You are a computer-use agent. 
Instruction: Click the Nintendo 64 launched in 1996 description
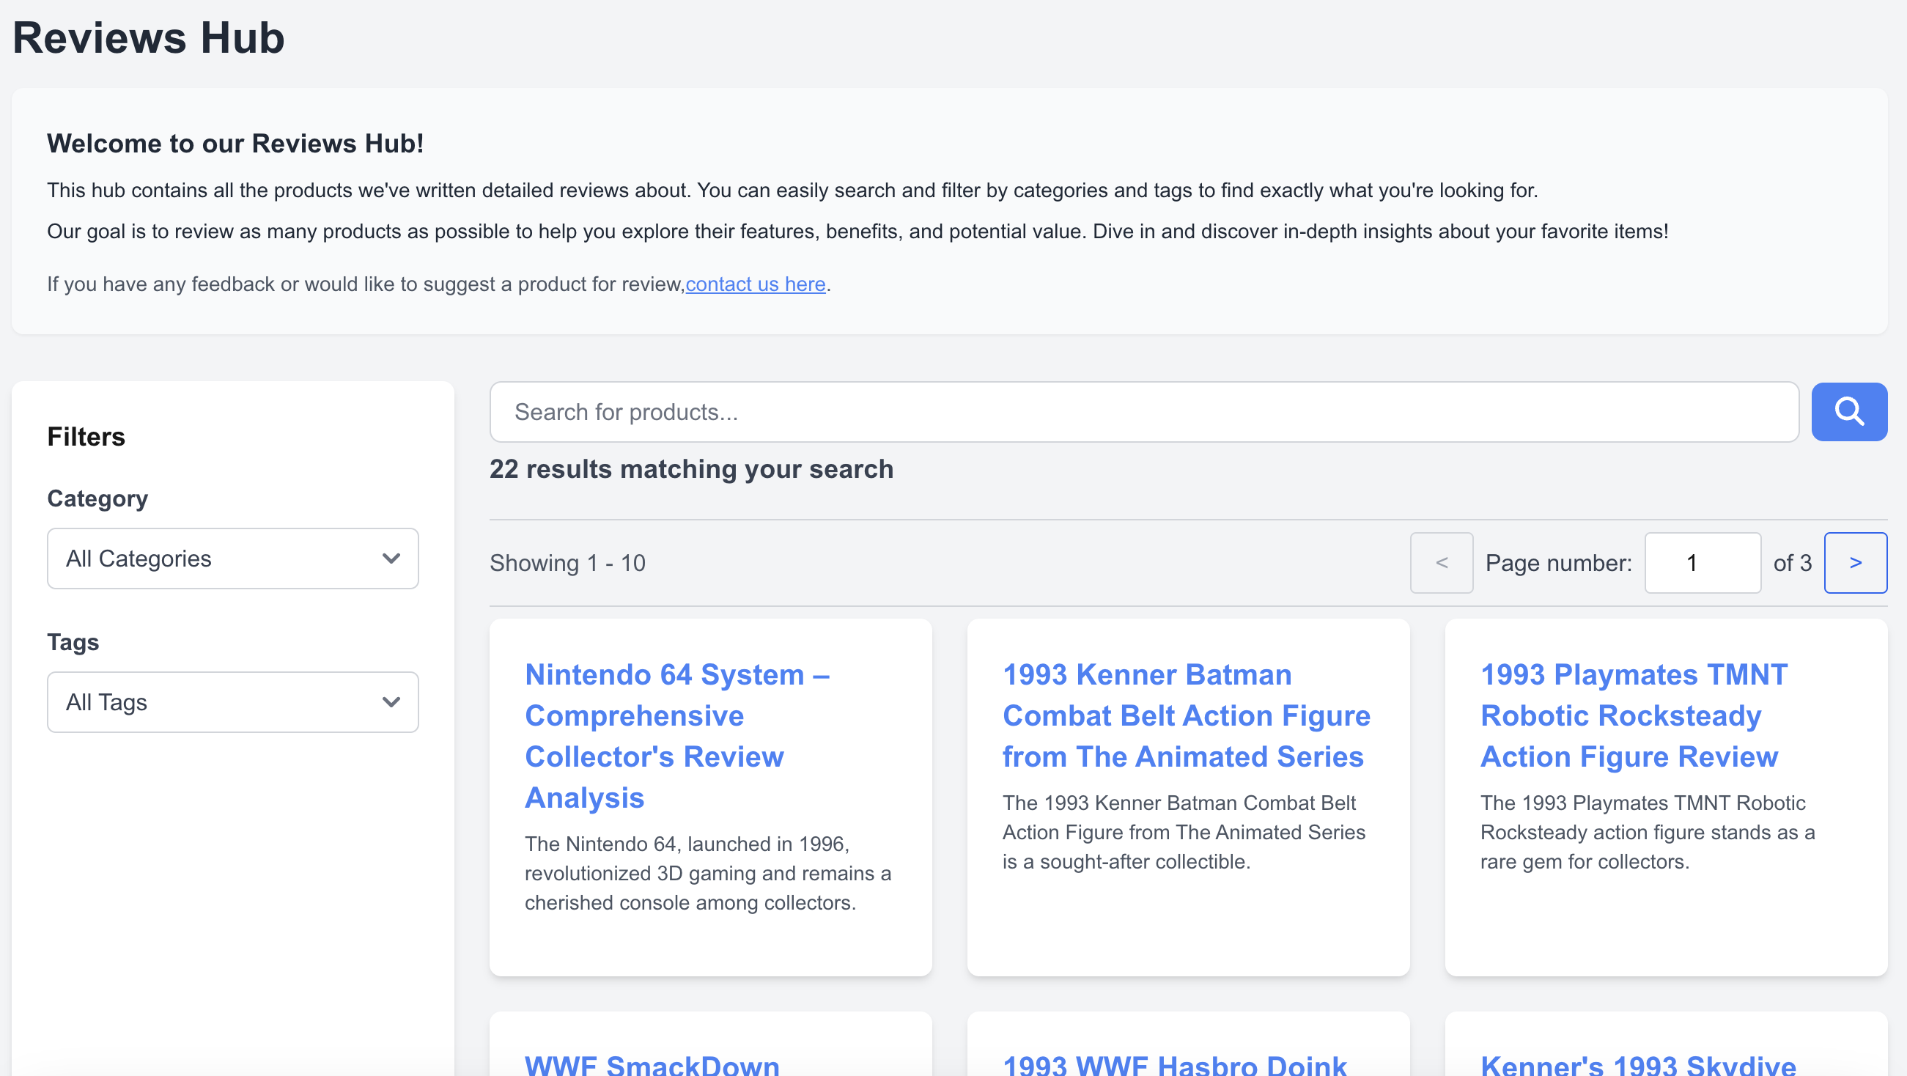(x=708, y=873)
